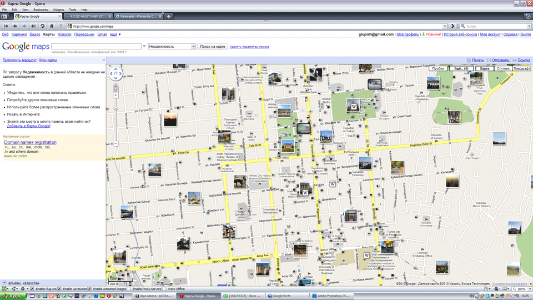533x300 pixels.
Task: Toggle the Enable Plug-Ins checkbox
Action: tap(32, 289)
